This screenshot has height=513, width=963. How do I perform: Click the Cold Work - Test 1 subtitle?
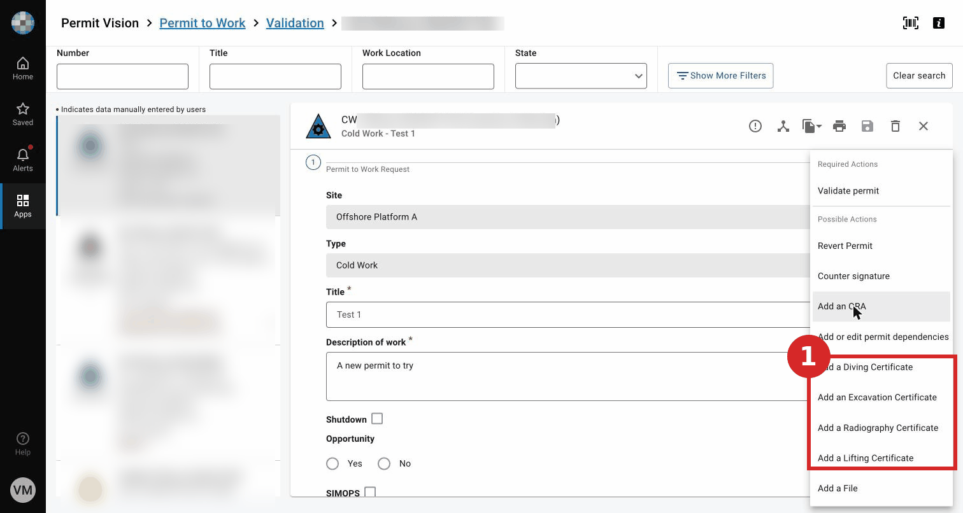pyautogui.click(x=378, y=134)
